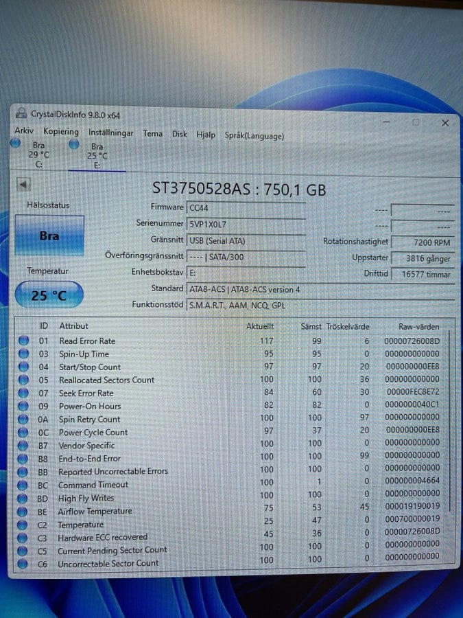Click the status icon for Spin-Up Time
This screenshot has height=618, width=463.
23,354
